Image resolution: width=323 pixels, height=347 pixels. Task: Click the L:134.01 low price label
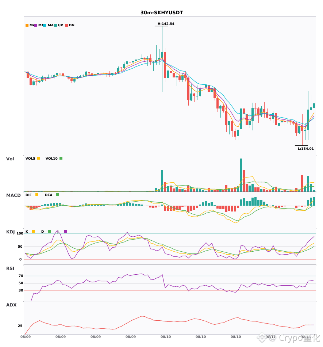pos(306,149)
